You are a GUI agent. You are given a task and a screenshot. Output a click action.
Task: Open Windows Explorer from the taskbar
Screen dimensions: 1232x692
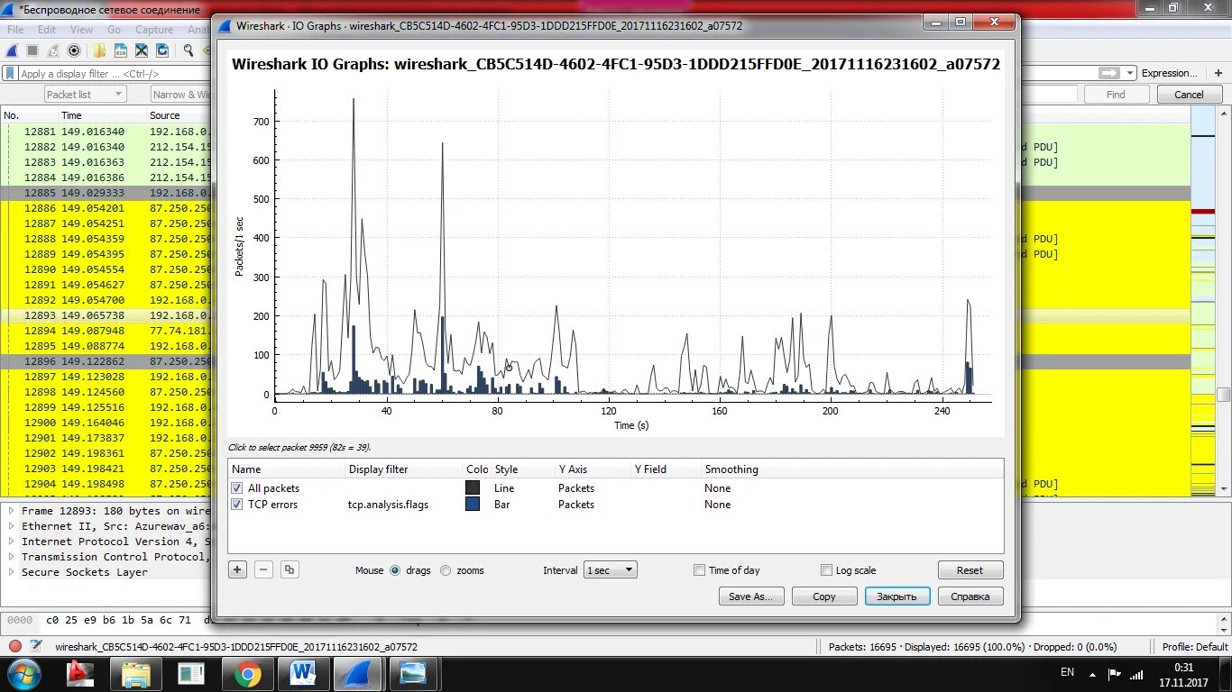[x=136, y=674]
